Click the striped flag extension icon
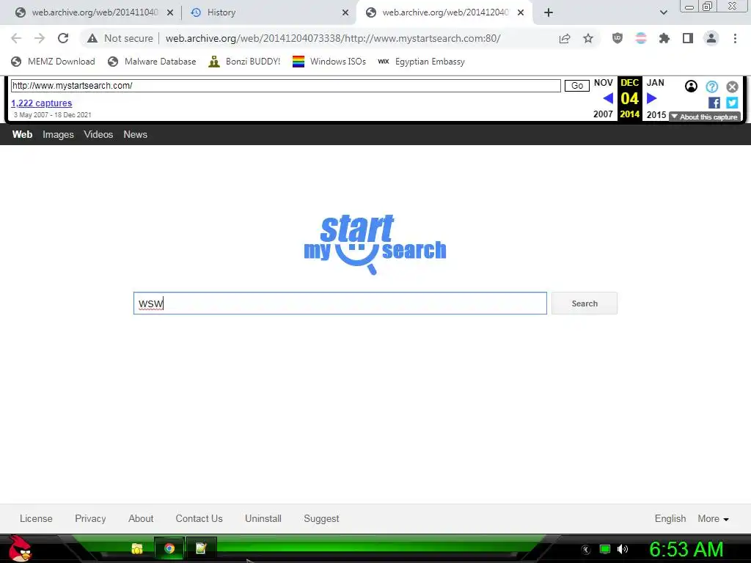The width and height of the screenshot is (751, 563). click(641, 38)
